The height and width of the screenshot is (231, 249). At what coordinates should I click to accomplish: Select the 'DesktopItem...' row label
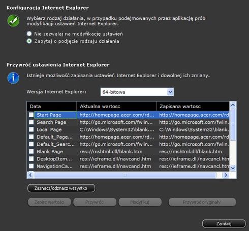coord(54,159)
